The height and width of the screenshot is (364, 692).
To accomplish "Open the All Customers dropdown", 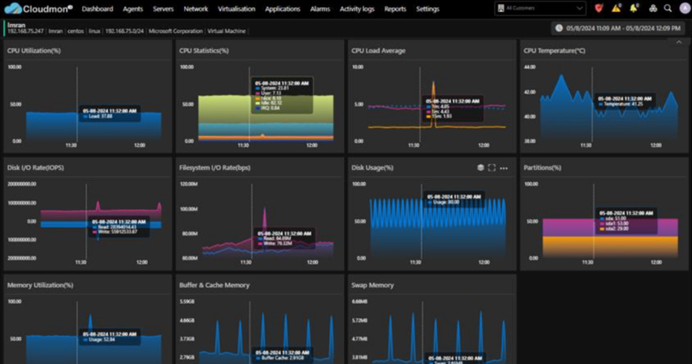I will click(540, 8).
